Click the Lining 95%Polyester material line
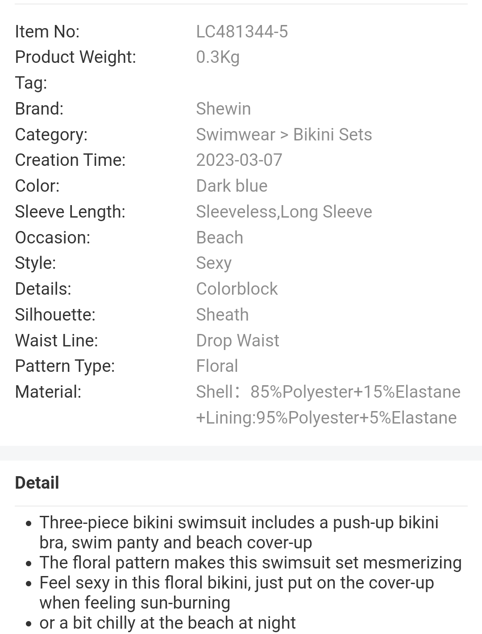The width and height of the screenshot is (482, 634). [326, 418]
